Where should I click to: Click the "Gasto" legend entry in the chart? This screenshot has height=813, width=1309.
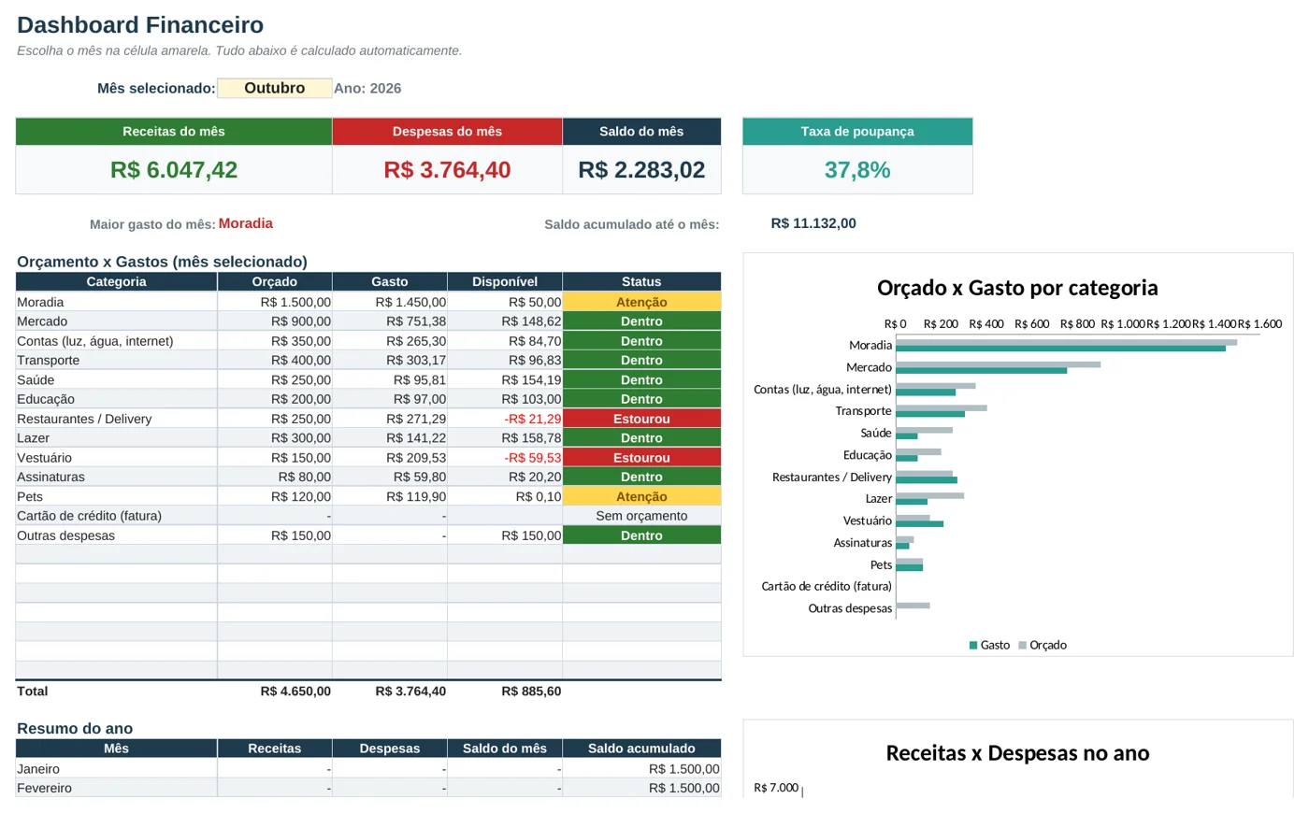[990, 645]
